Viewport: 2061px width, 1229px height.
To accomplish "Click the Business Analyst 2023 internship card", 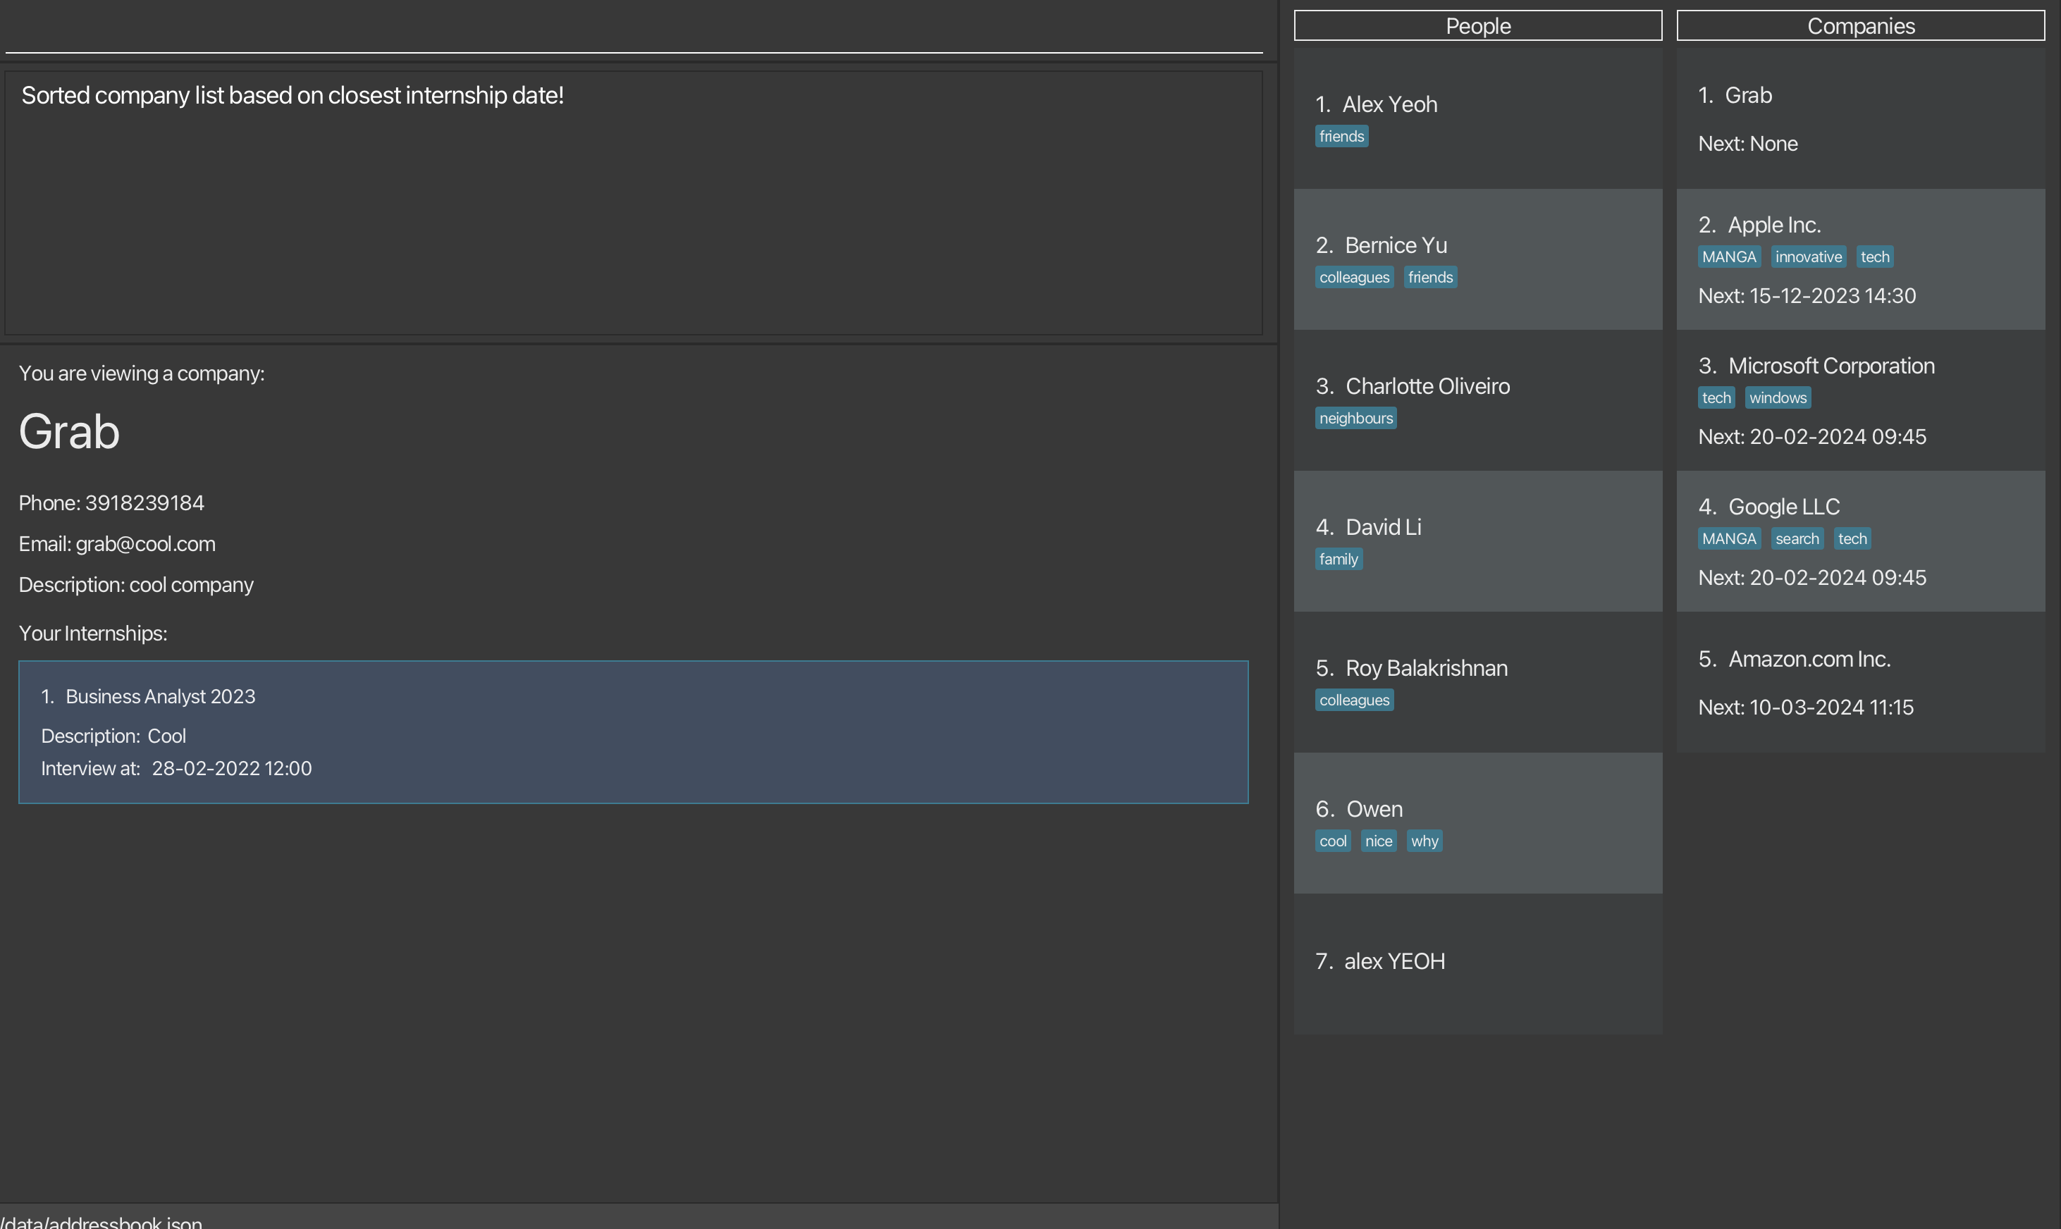I will pos(633,731).
